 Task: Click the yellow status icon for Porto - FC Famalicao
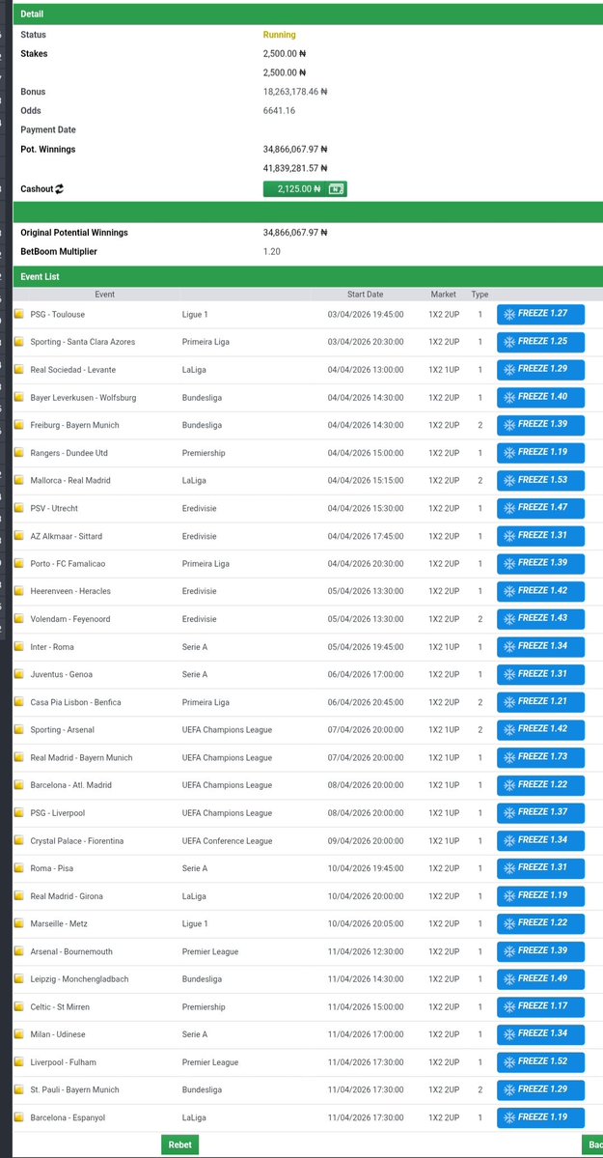[19, 563]
